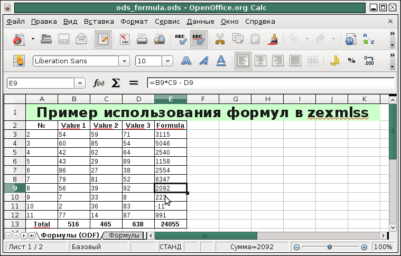Click the Copy icon

[238, 39]
